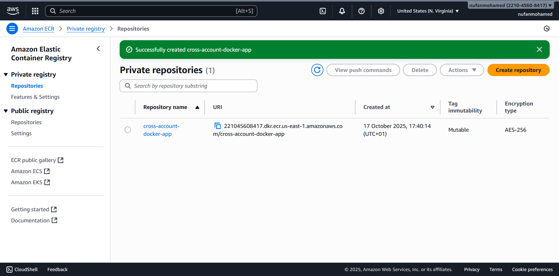559x276 pixels.
Task: Focus the AWS global search box
Action: (151, 11)
